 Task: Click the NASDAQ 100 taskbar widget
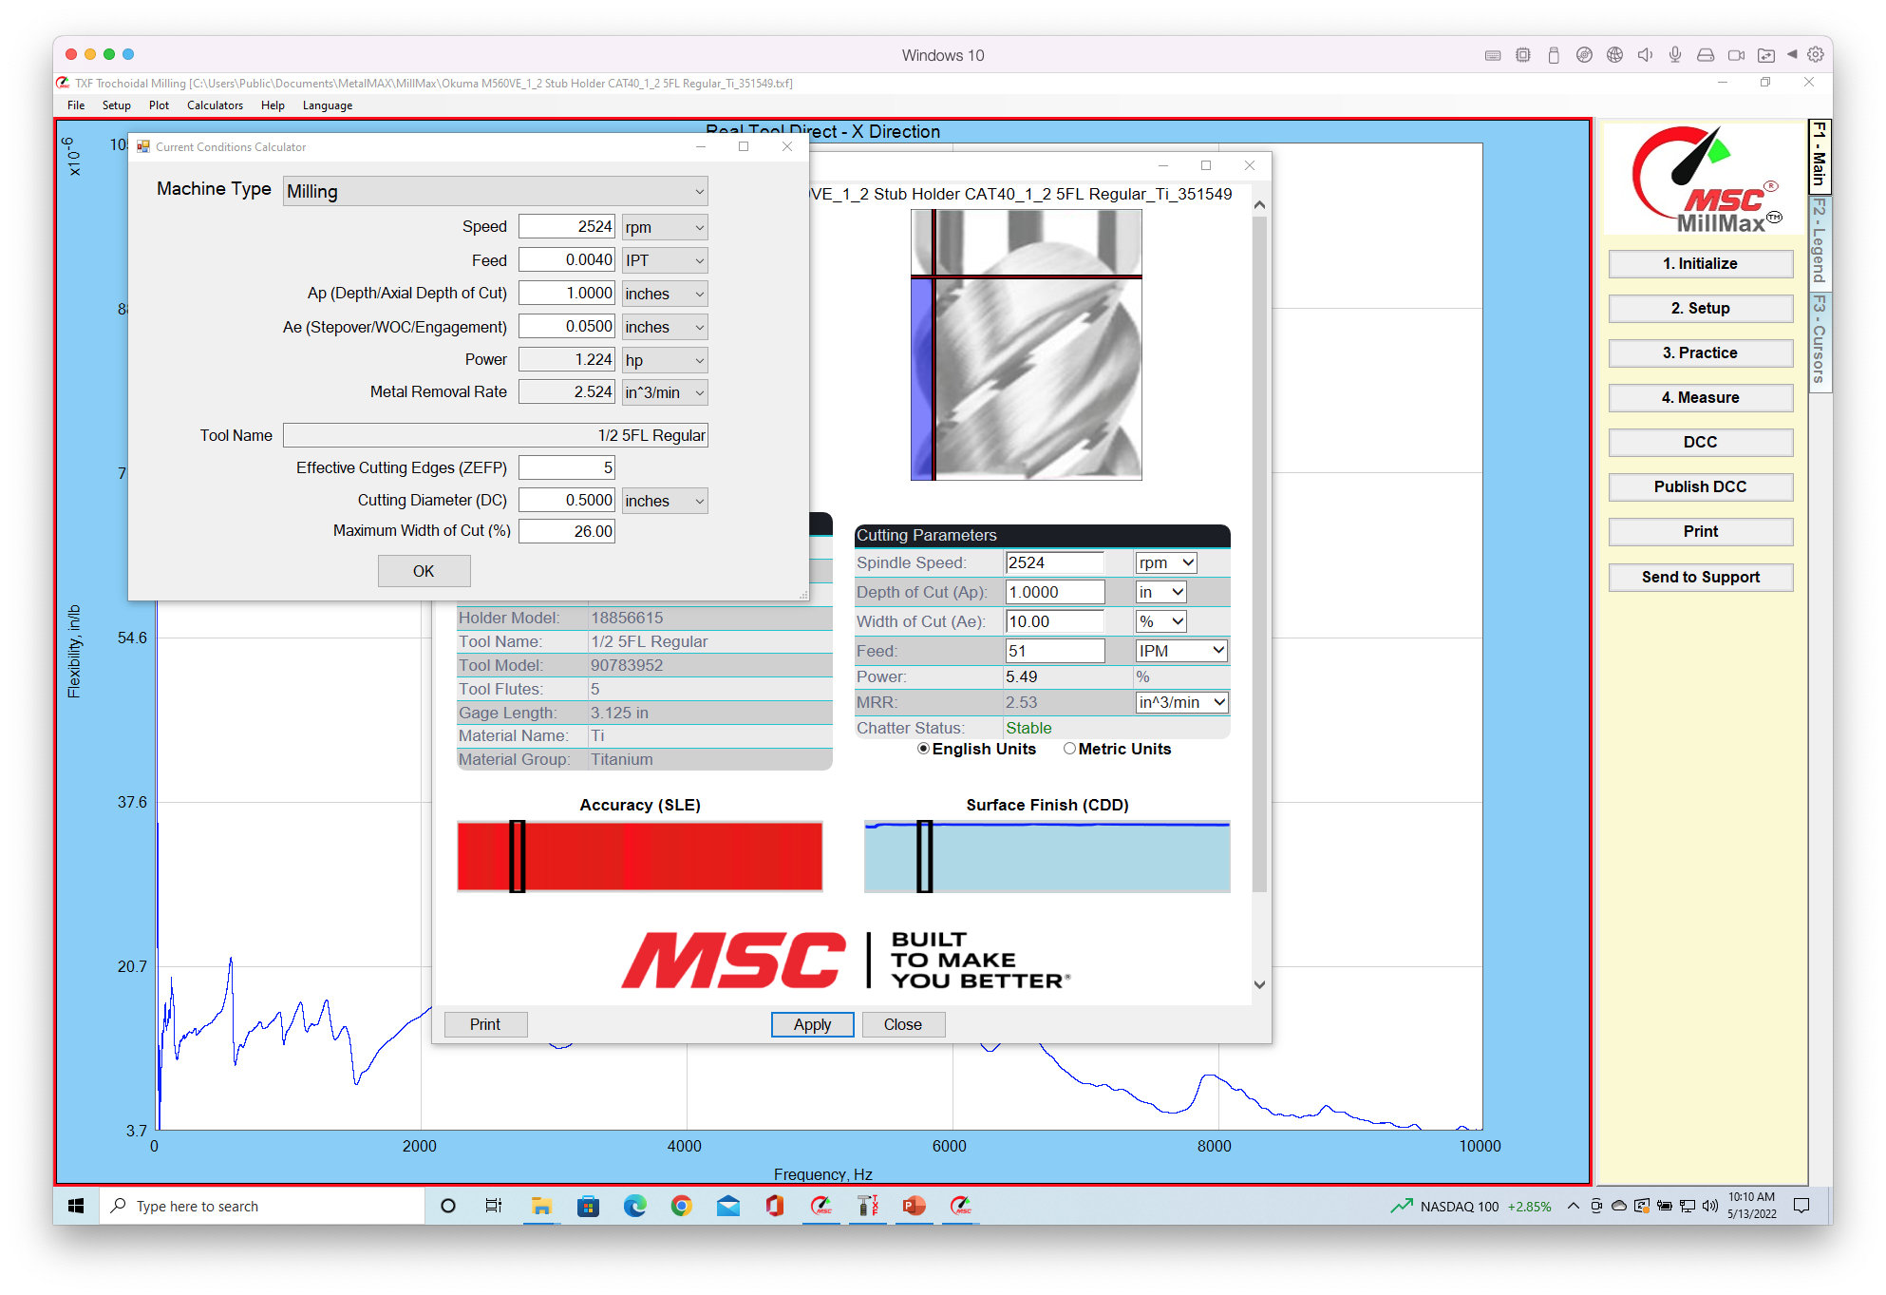[1471, 1206]
